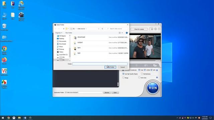Enable the Deinterlacing checkbox
This screenshot has height=120, width=214.
coord(142,74)
